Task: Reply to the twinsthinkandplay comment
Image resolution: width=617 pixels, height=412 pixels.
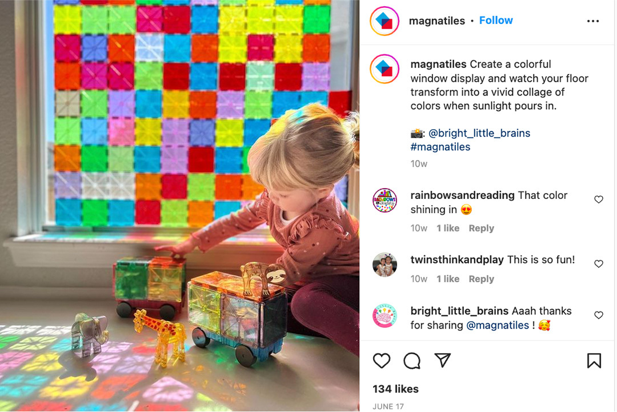Action: [481, 279]
